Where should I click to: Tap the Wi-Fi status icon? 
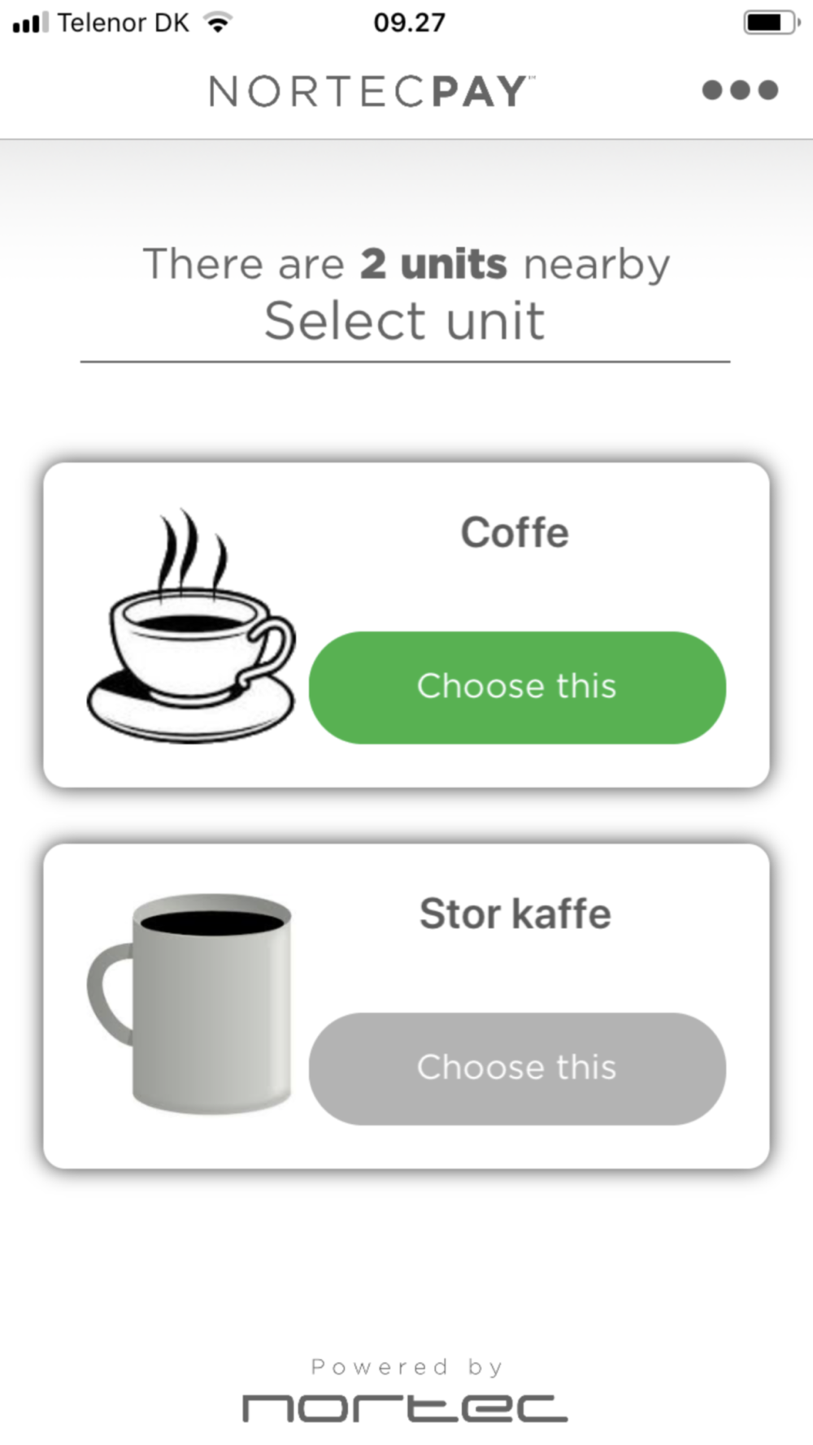217,22
